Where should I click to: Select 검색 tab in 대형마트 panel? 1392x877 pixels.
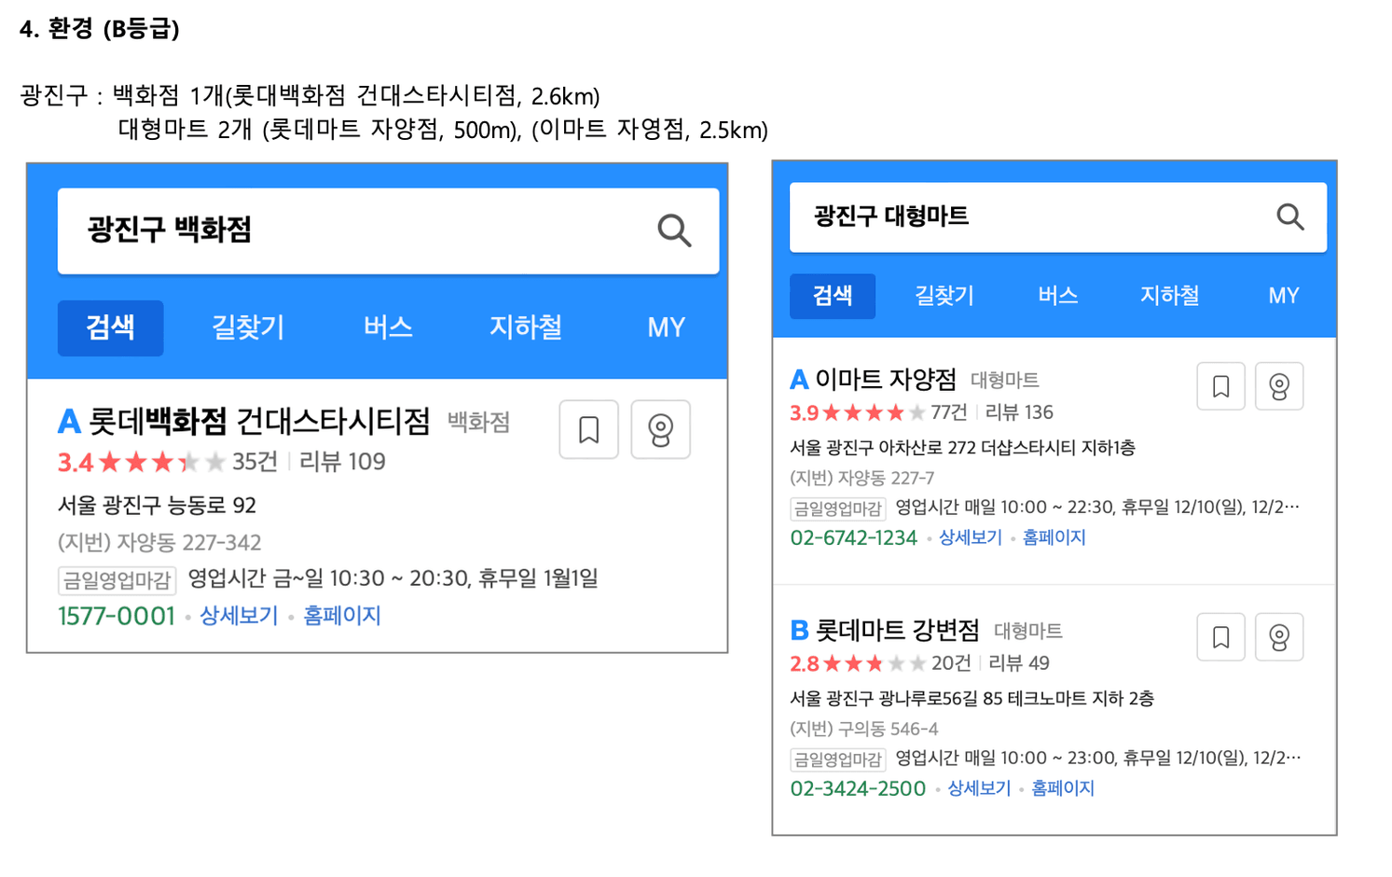tap(833, 296)
